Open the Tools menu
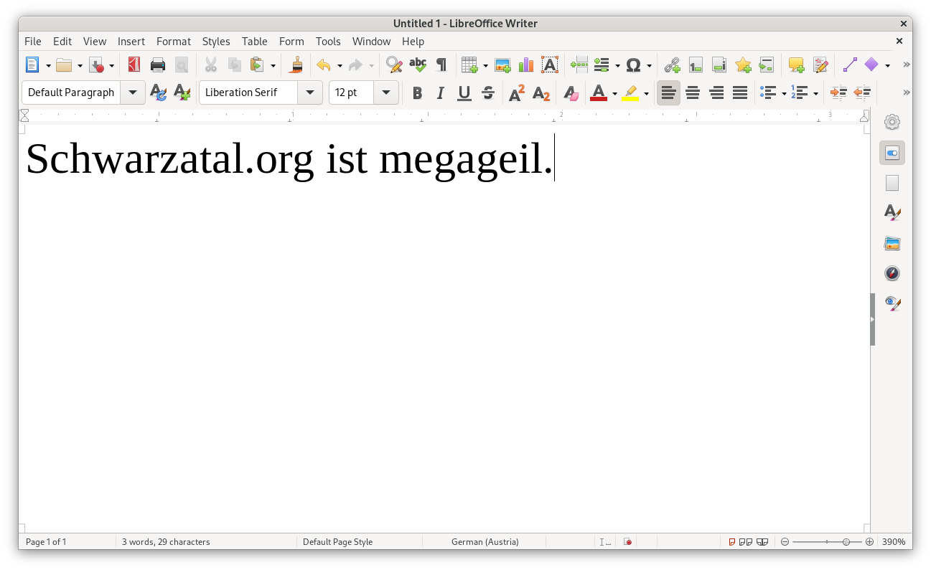 pos(328,42)
